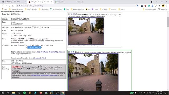Image resolution: width=169 pixels, height=95 pixels.
Task: Open the Reading list
Action: 163,9
